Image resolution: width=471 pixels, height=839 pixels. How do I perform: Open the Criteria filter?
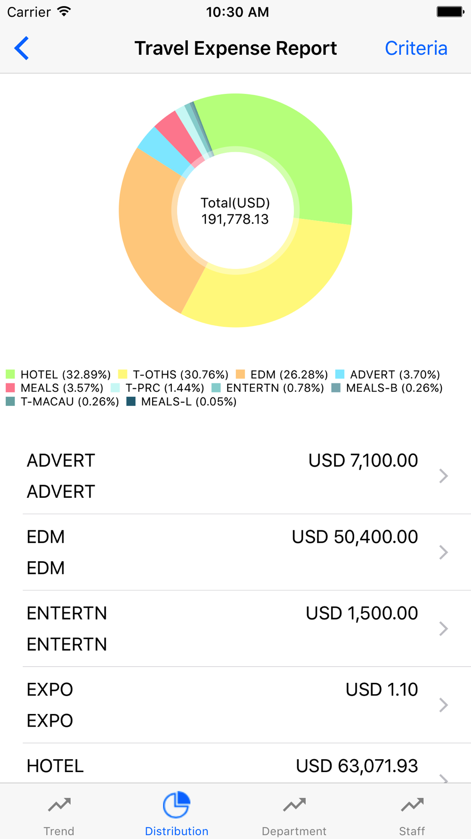[x=416, y=48]
